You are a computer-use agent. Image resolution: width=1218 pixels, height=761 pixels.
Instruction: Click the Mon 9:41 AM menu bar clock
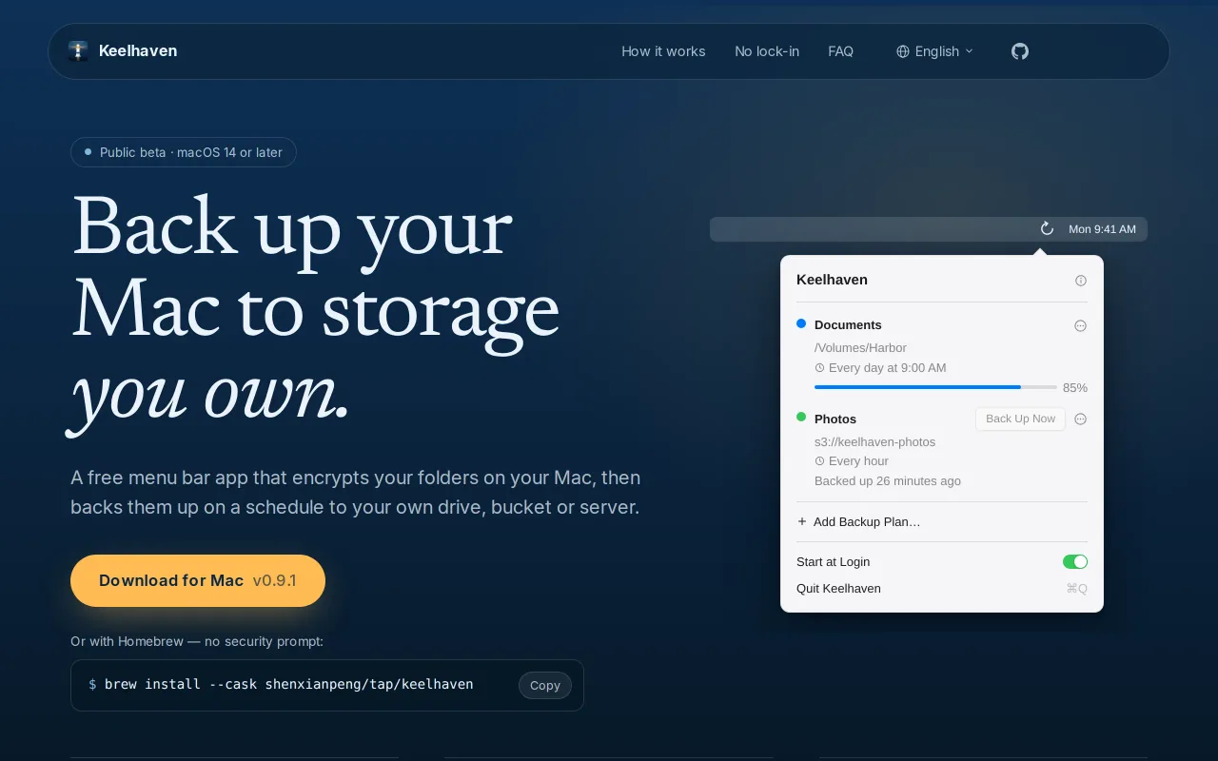1102,229
